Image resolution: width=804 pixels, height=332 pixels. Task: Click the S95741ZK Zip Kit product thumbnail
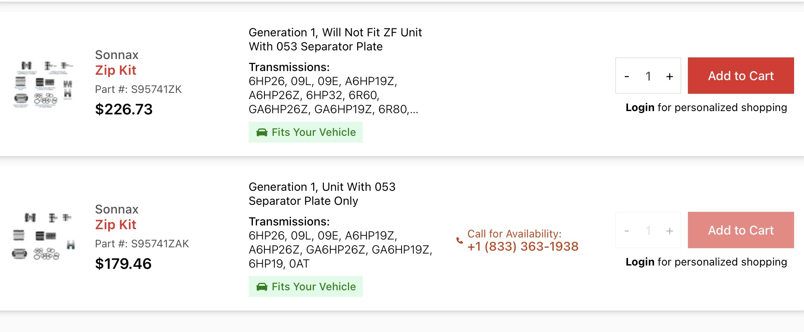[x=44, y=84]
